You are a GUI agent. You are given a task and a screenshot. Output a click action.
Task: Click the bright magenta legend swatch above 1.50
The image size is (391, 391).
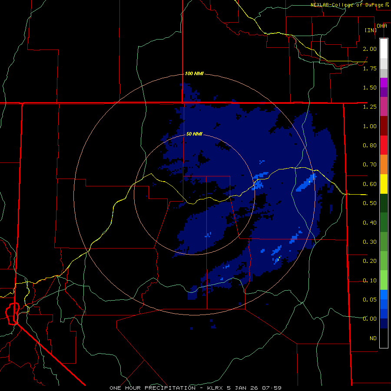(x=384, y=83)
